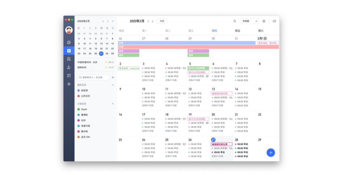The width and height of the screenshot is (343, 175).
Task: Open the 编辑部的新玩意 event on day 27
Action: (x=221, y=145)
